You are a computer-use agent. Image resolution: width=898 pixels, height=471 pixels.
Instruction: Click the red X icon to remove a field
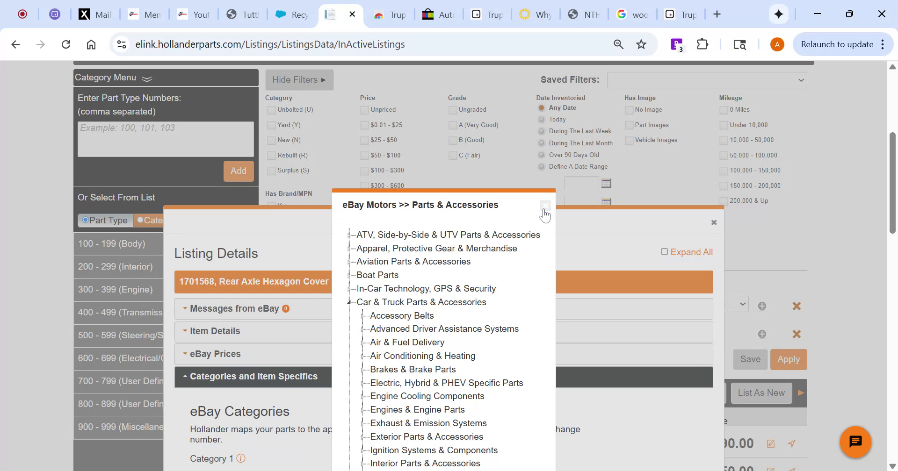[797, 306]
